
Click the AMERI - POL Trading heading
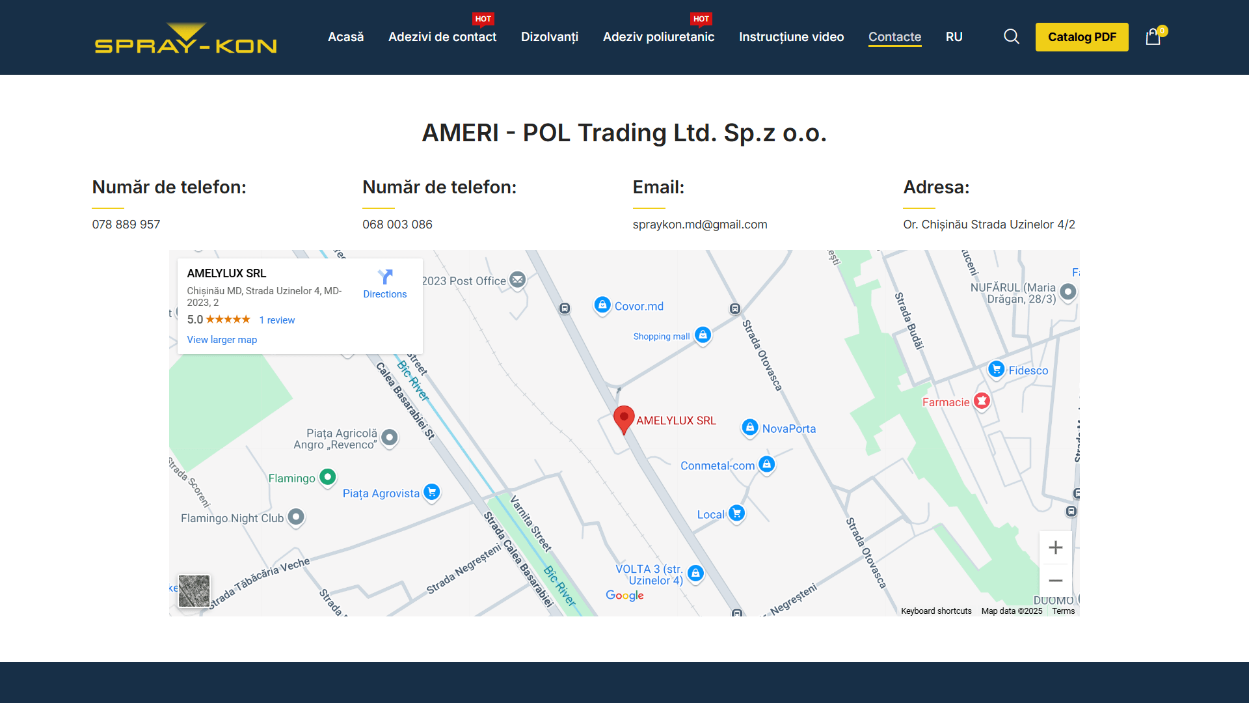[x=624, y=133]
